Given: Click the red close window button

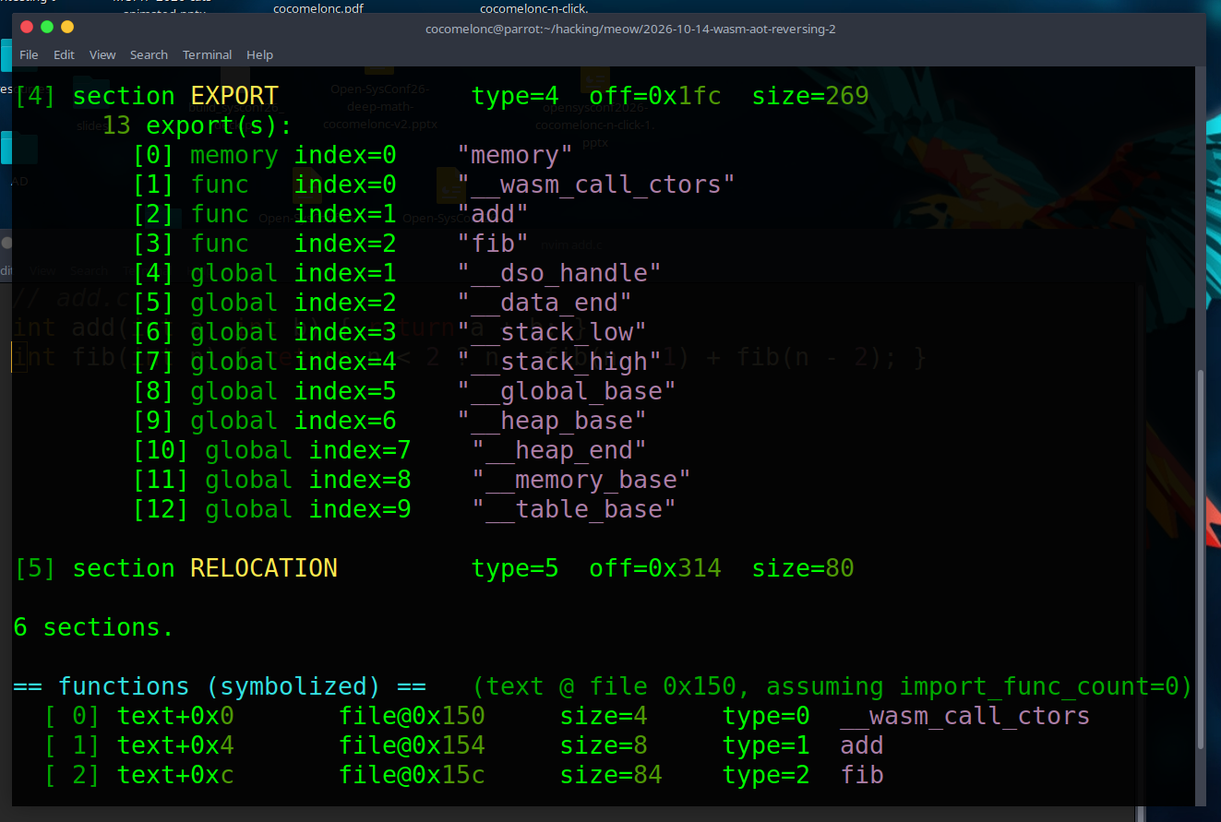Looking at the screenshot, I should pyautogui.click(x=26, y=28).
